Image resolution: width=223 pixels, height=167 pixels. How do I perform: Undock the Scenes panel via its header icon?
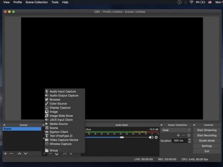[4, 125]
